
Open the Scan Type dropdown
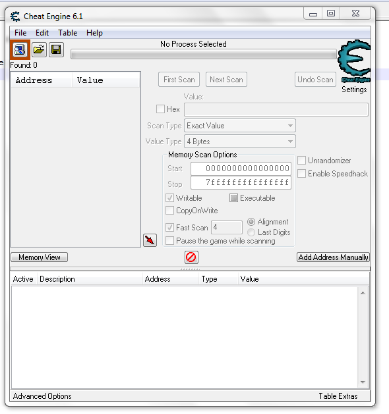click(240, 126)
